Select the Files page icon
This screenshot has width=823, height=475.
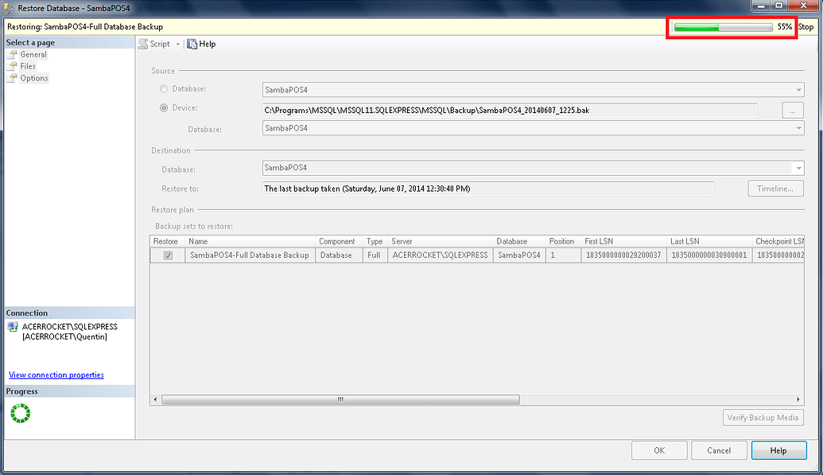point(11,66)
